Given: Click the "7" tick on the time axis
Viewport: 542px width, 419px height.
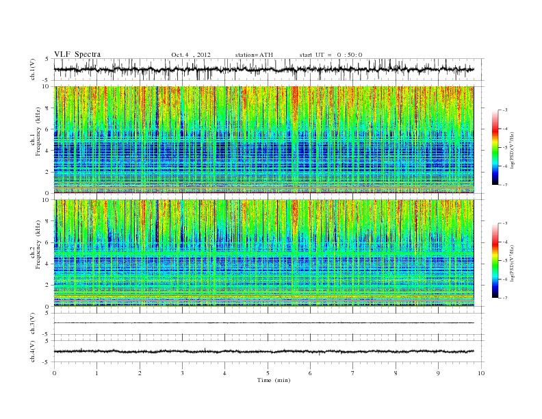Looking at the screenshot, I should [x=353, y=373].
